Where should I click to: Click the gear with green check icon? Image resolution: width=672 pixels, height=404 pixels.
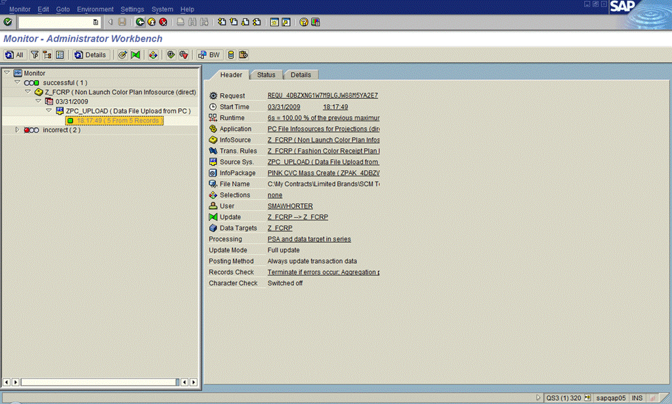[171, 55]
